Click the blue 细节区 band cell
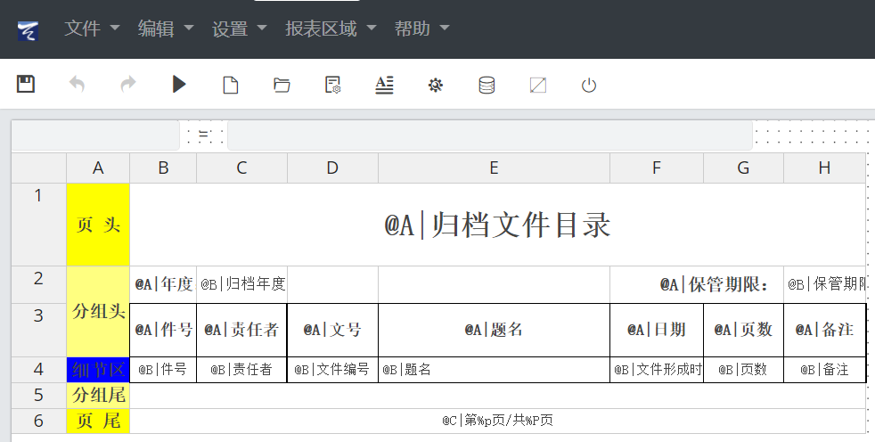 [98, 370]
